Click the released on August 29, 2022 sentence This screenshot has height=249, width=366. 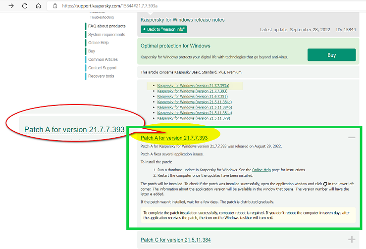pyautogui.click(x=211, y=146)
